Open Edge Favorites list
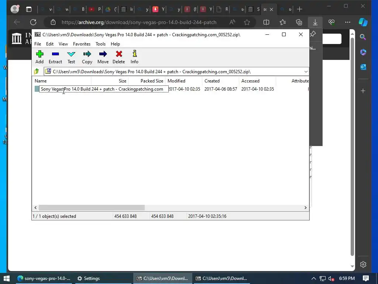 [283, 22]
